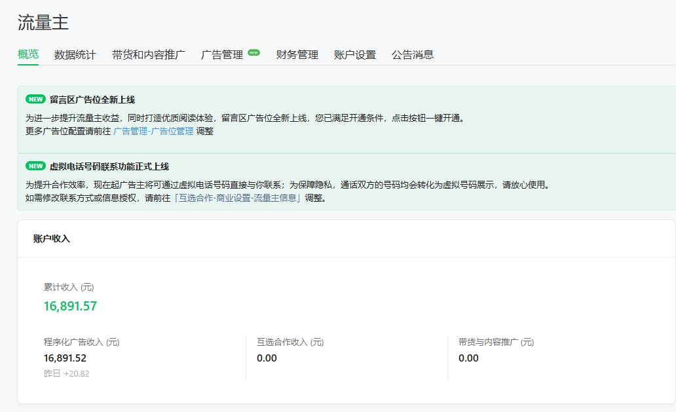Image resolution: width=676 pixels, height=412 pixels.
Task: Follow the 广告管理-广告位管理 link
Action: 153,131
